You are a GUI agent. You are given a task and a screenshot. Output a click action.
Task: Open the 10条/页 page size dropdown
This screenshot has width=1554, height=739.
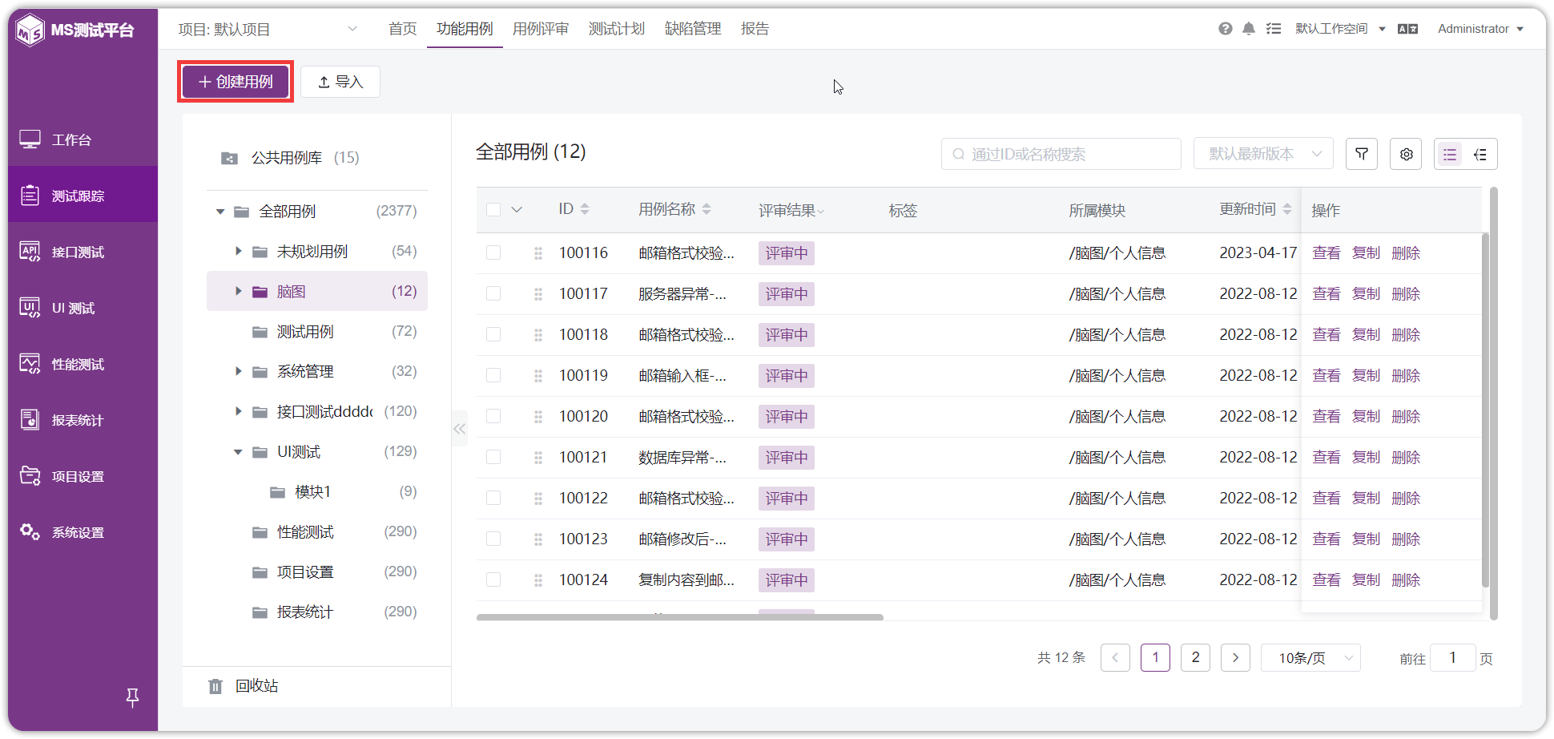click(1310, 658)
